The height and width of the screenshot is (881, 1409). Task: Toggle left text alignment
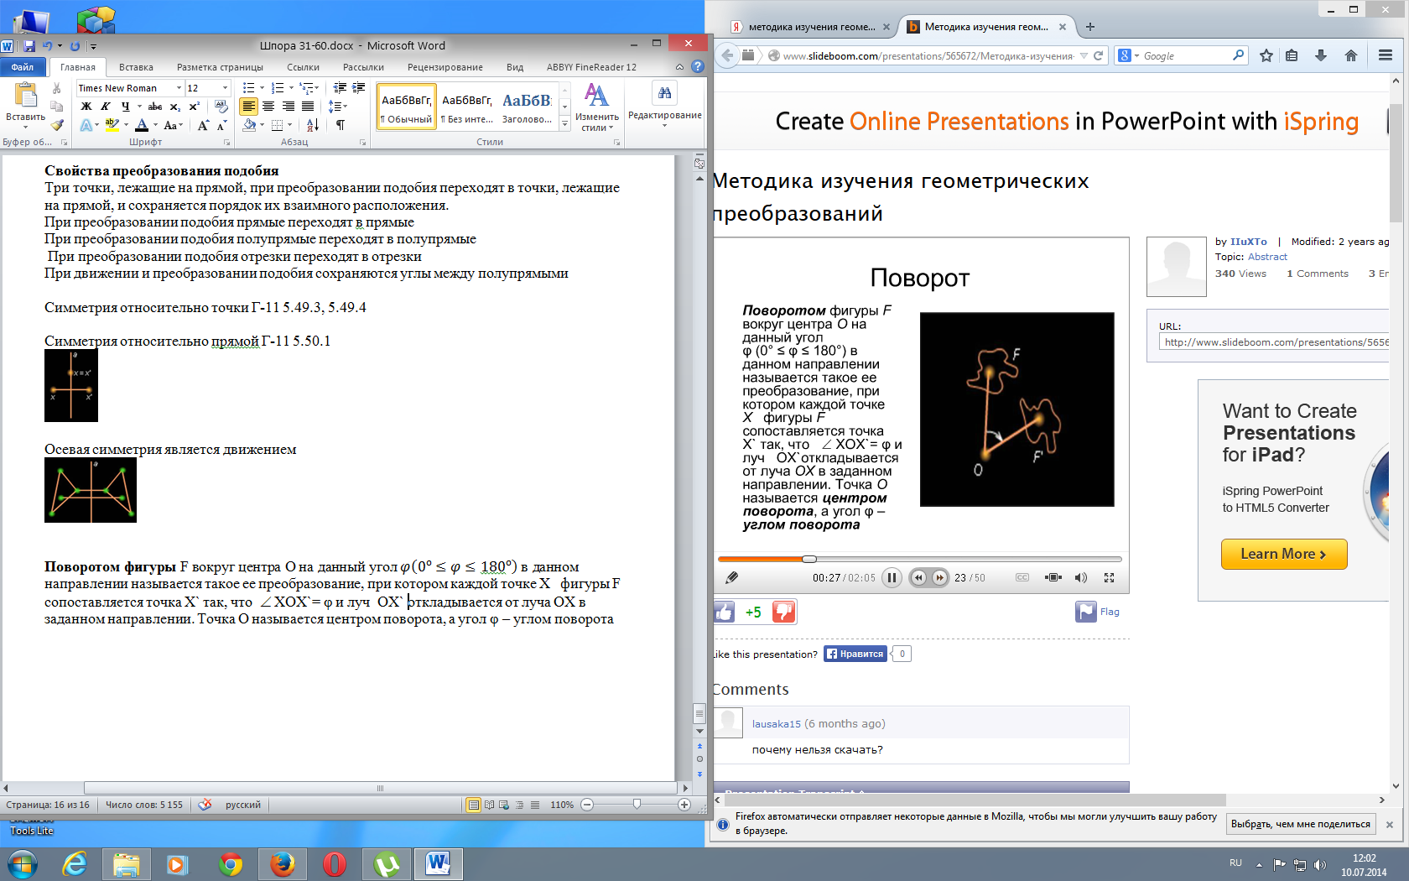pos(248,107)
